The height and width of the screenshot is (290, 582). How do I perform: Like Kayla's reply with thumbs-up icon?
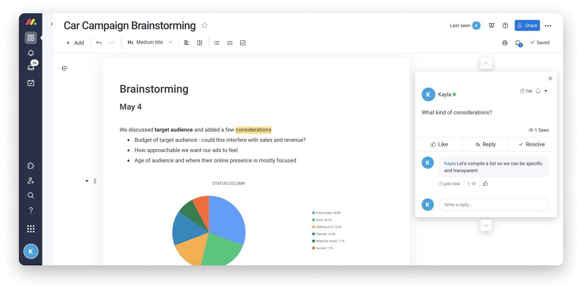click(485, 183)
